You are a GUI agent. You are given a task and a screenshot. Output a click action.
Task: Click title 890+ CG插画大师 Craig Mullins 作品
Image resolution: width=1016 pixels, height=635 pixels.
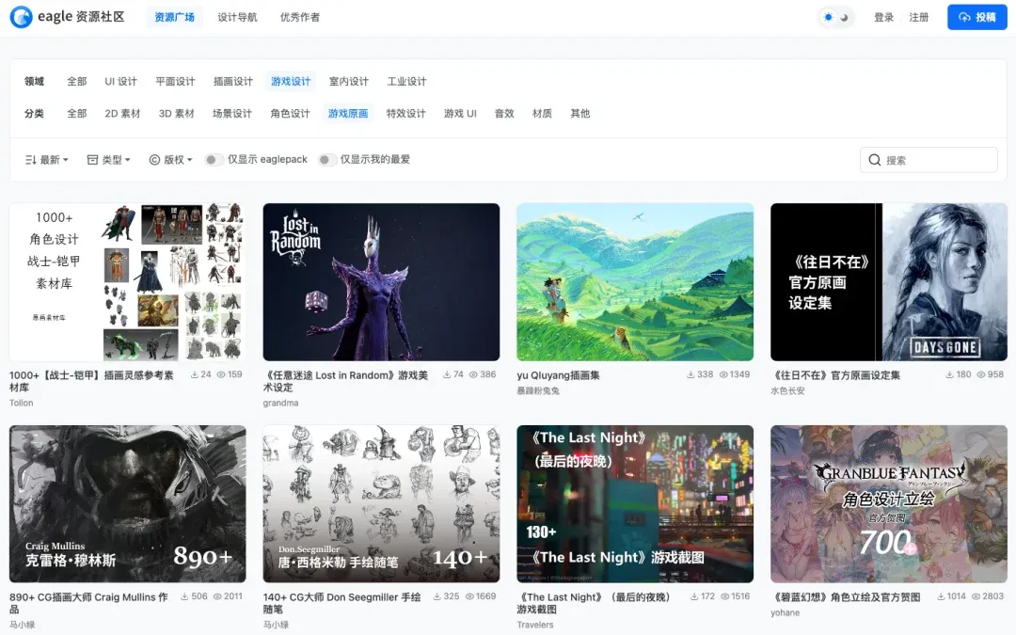point(88,603)
